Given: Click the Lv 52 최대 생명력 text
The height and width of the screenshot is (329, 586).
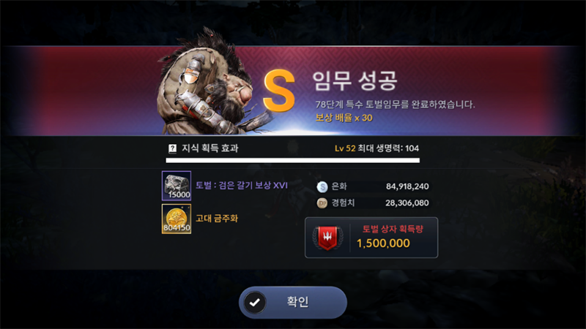Looking at the screenshot, I should coord(377,148).
